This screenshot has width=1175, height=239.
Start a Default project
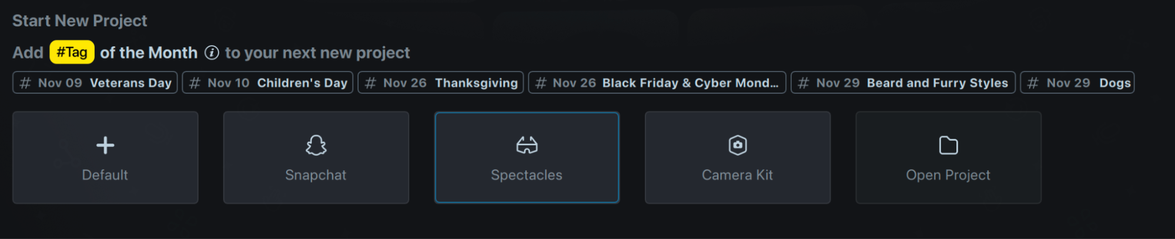coord(105,158)
